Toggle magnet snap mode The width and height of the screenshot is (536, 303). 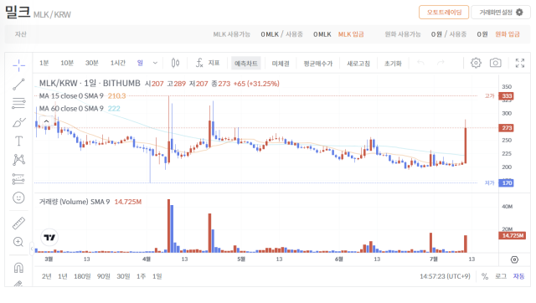click(18, 268)
